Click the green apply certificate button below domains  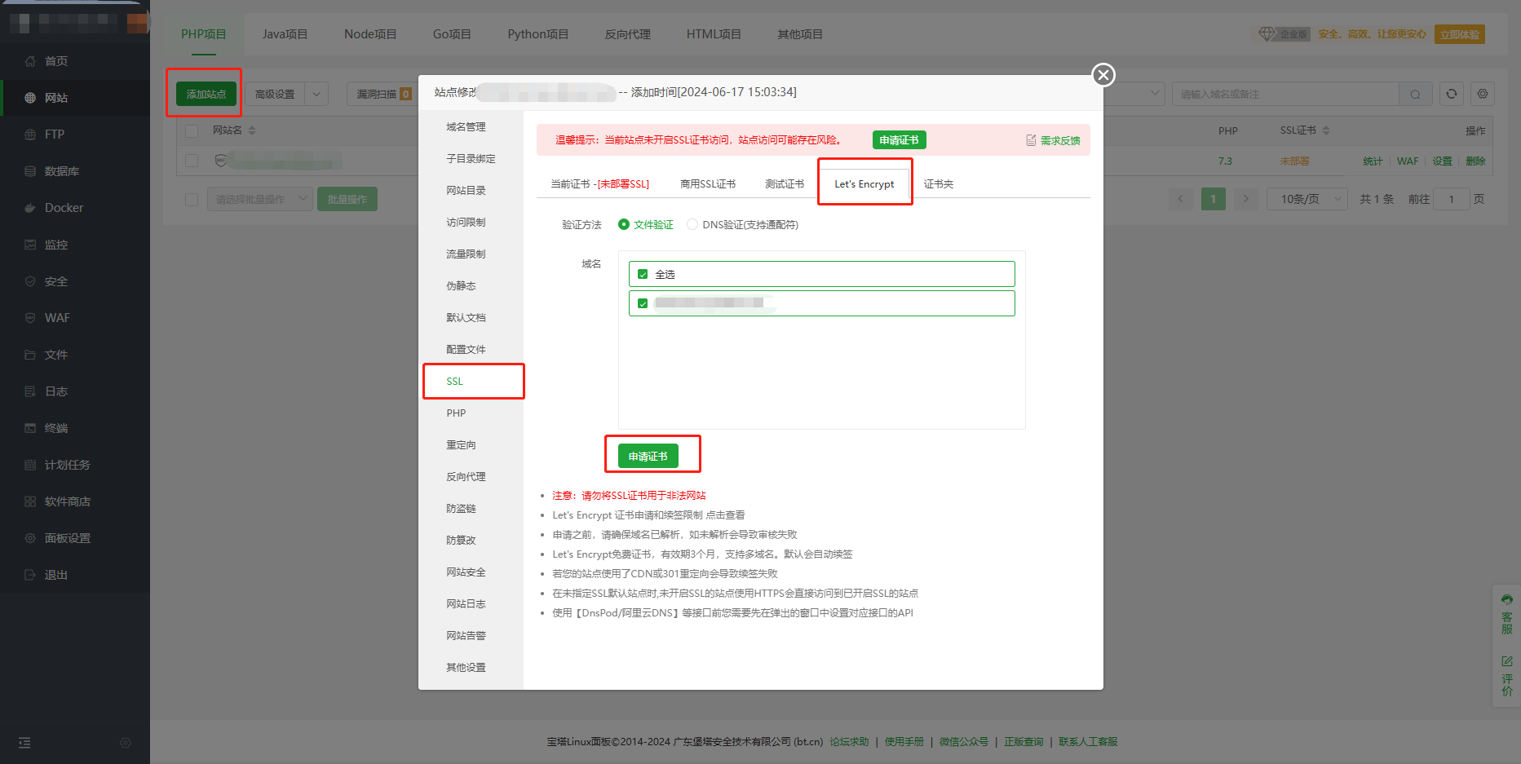pyautogui.click(x=648, y=457)
